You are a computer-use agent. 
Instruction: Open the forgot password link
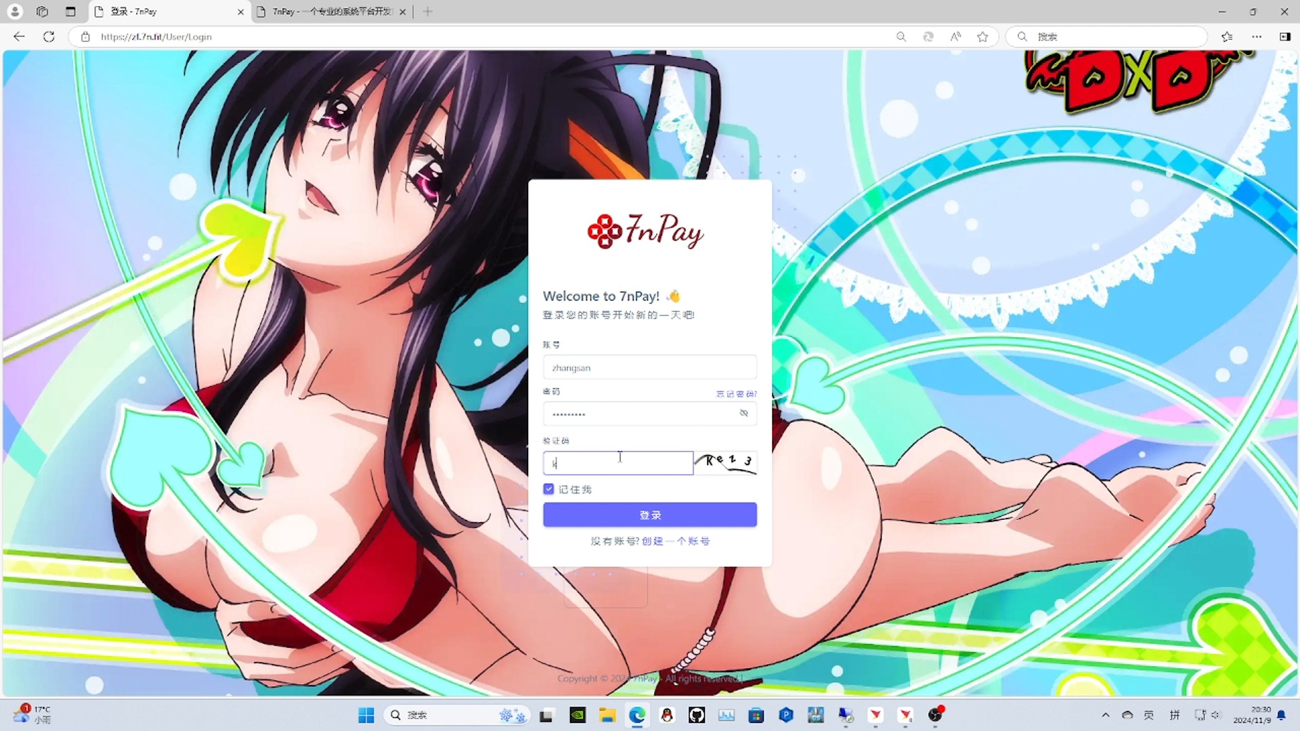(736, 393)
